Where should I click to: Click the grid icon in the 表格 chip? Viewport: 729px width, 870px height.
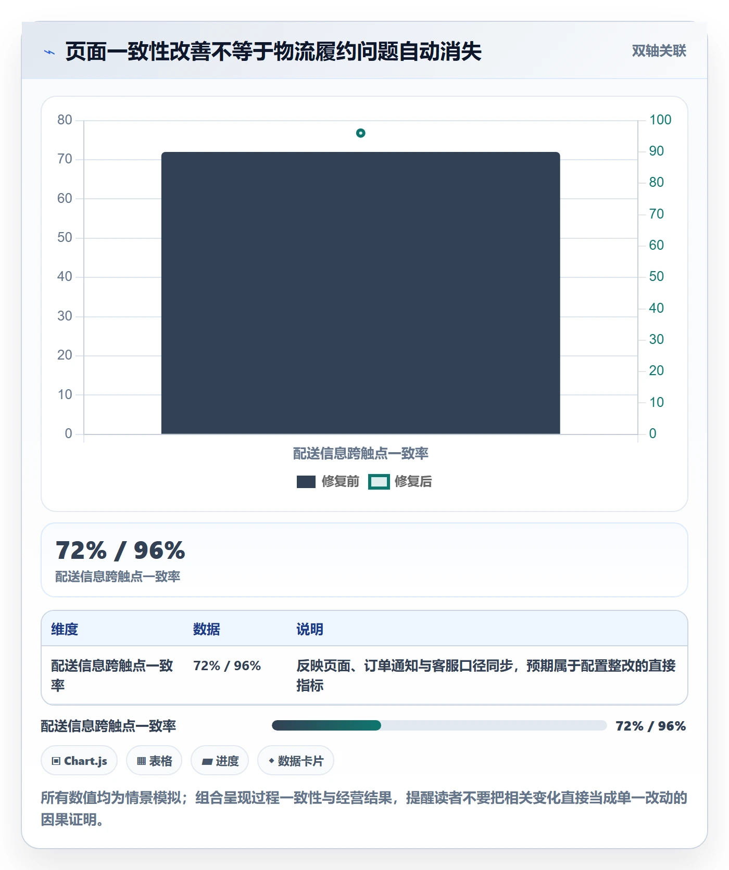pyautogui.click(x=141, y=761)
